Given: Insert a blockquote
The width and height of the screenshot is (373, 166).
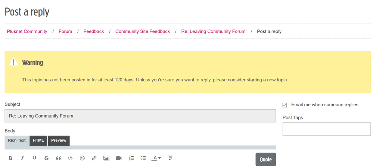Looking at the screenshot, I should tap(58, 158).
